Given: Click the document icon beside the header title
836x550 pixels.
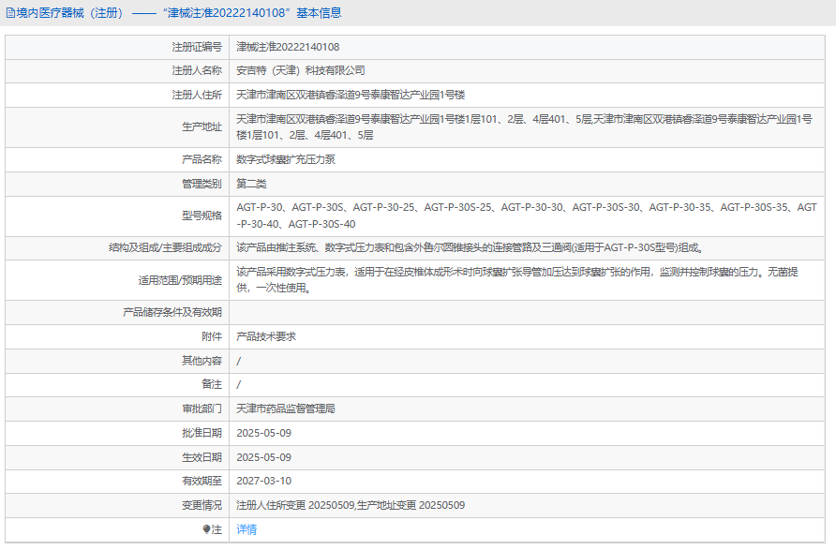Looking at the screenshot, I should [x=10, y=13].
